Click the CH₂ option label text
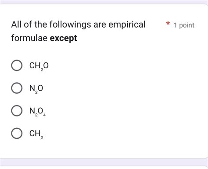The image size is (208, 169). coord(36,134)
